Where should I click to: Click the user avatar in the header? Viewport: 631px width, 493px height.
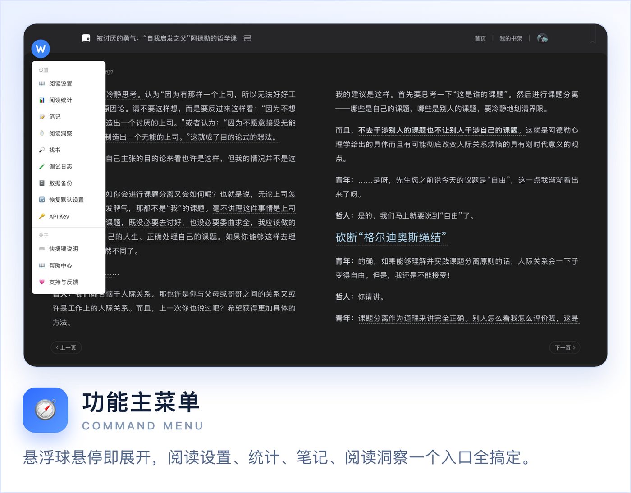click(x=543, y=38)
